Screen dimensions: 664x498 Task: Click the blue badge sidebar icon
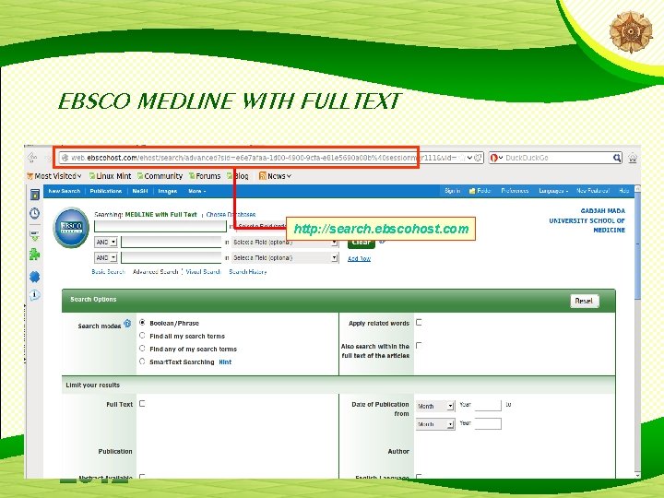35,277
